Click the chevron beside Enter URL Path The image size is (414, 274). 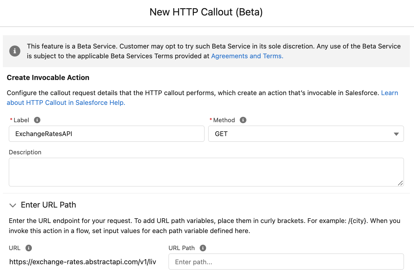tap(13, 205)
